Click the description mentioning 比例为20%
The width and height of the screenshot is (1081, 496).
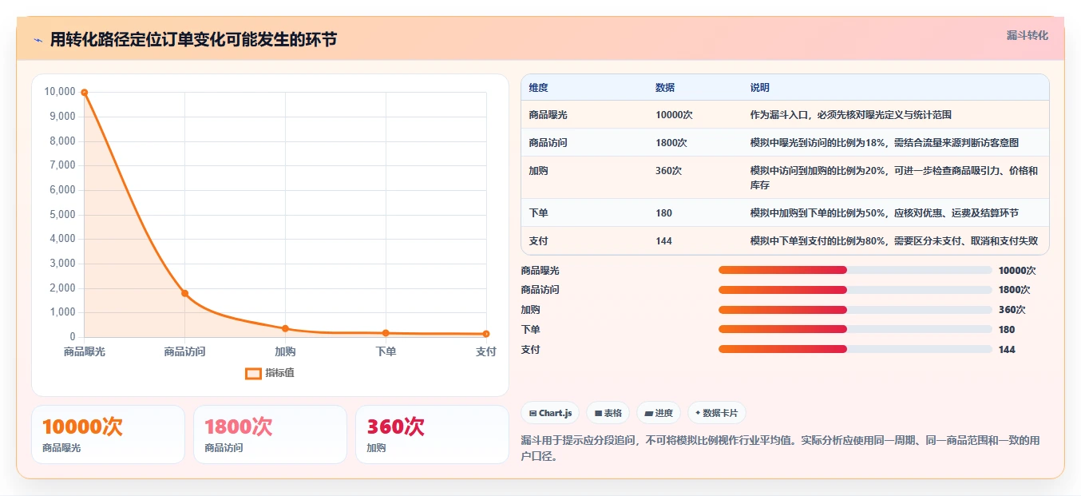(x=894, y=177)
